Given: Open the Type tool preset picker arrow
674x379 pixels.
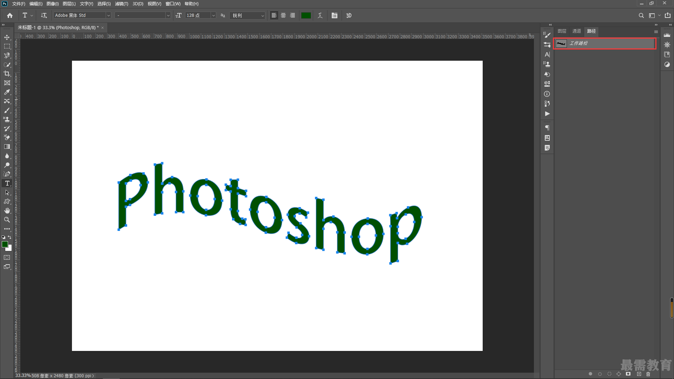Looking at the screenshot, I should [x=32, y=15].
